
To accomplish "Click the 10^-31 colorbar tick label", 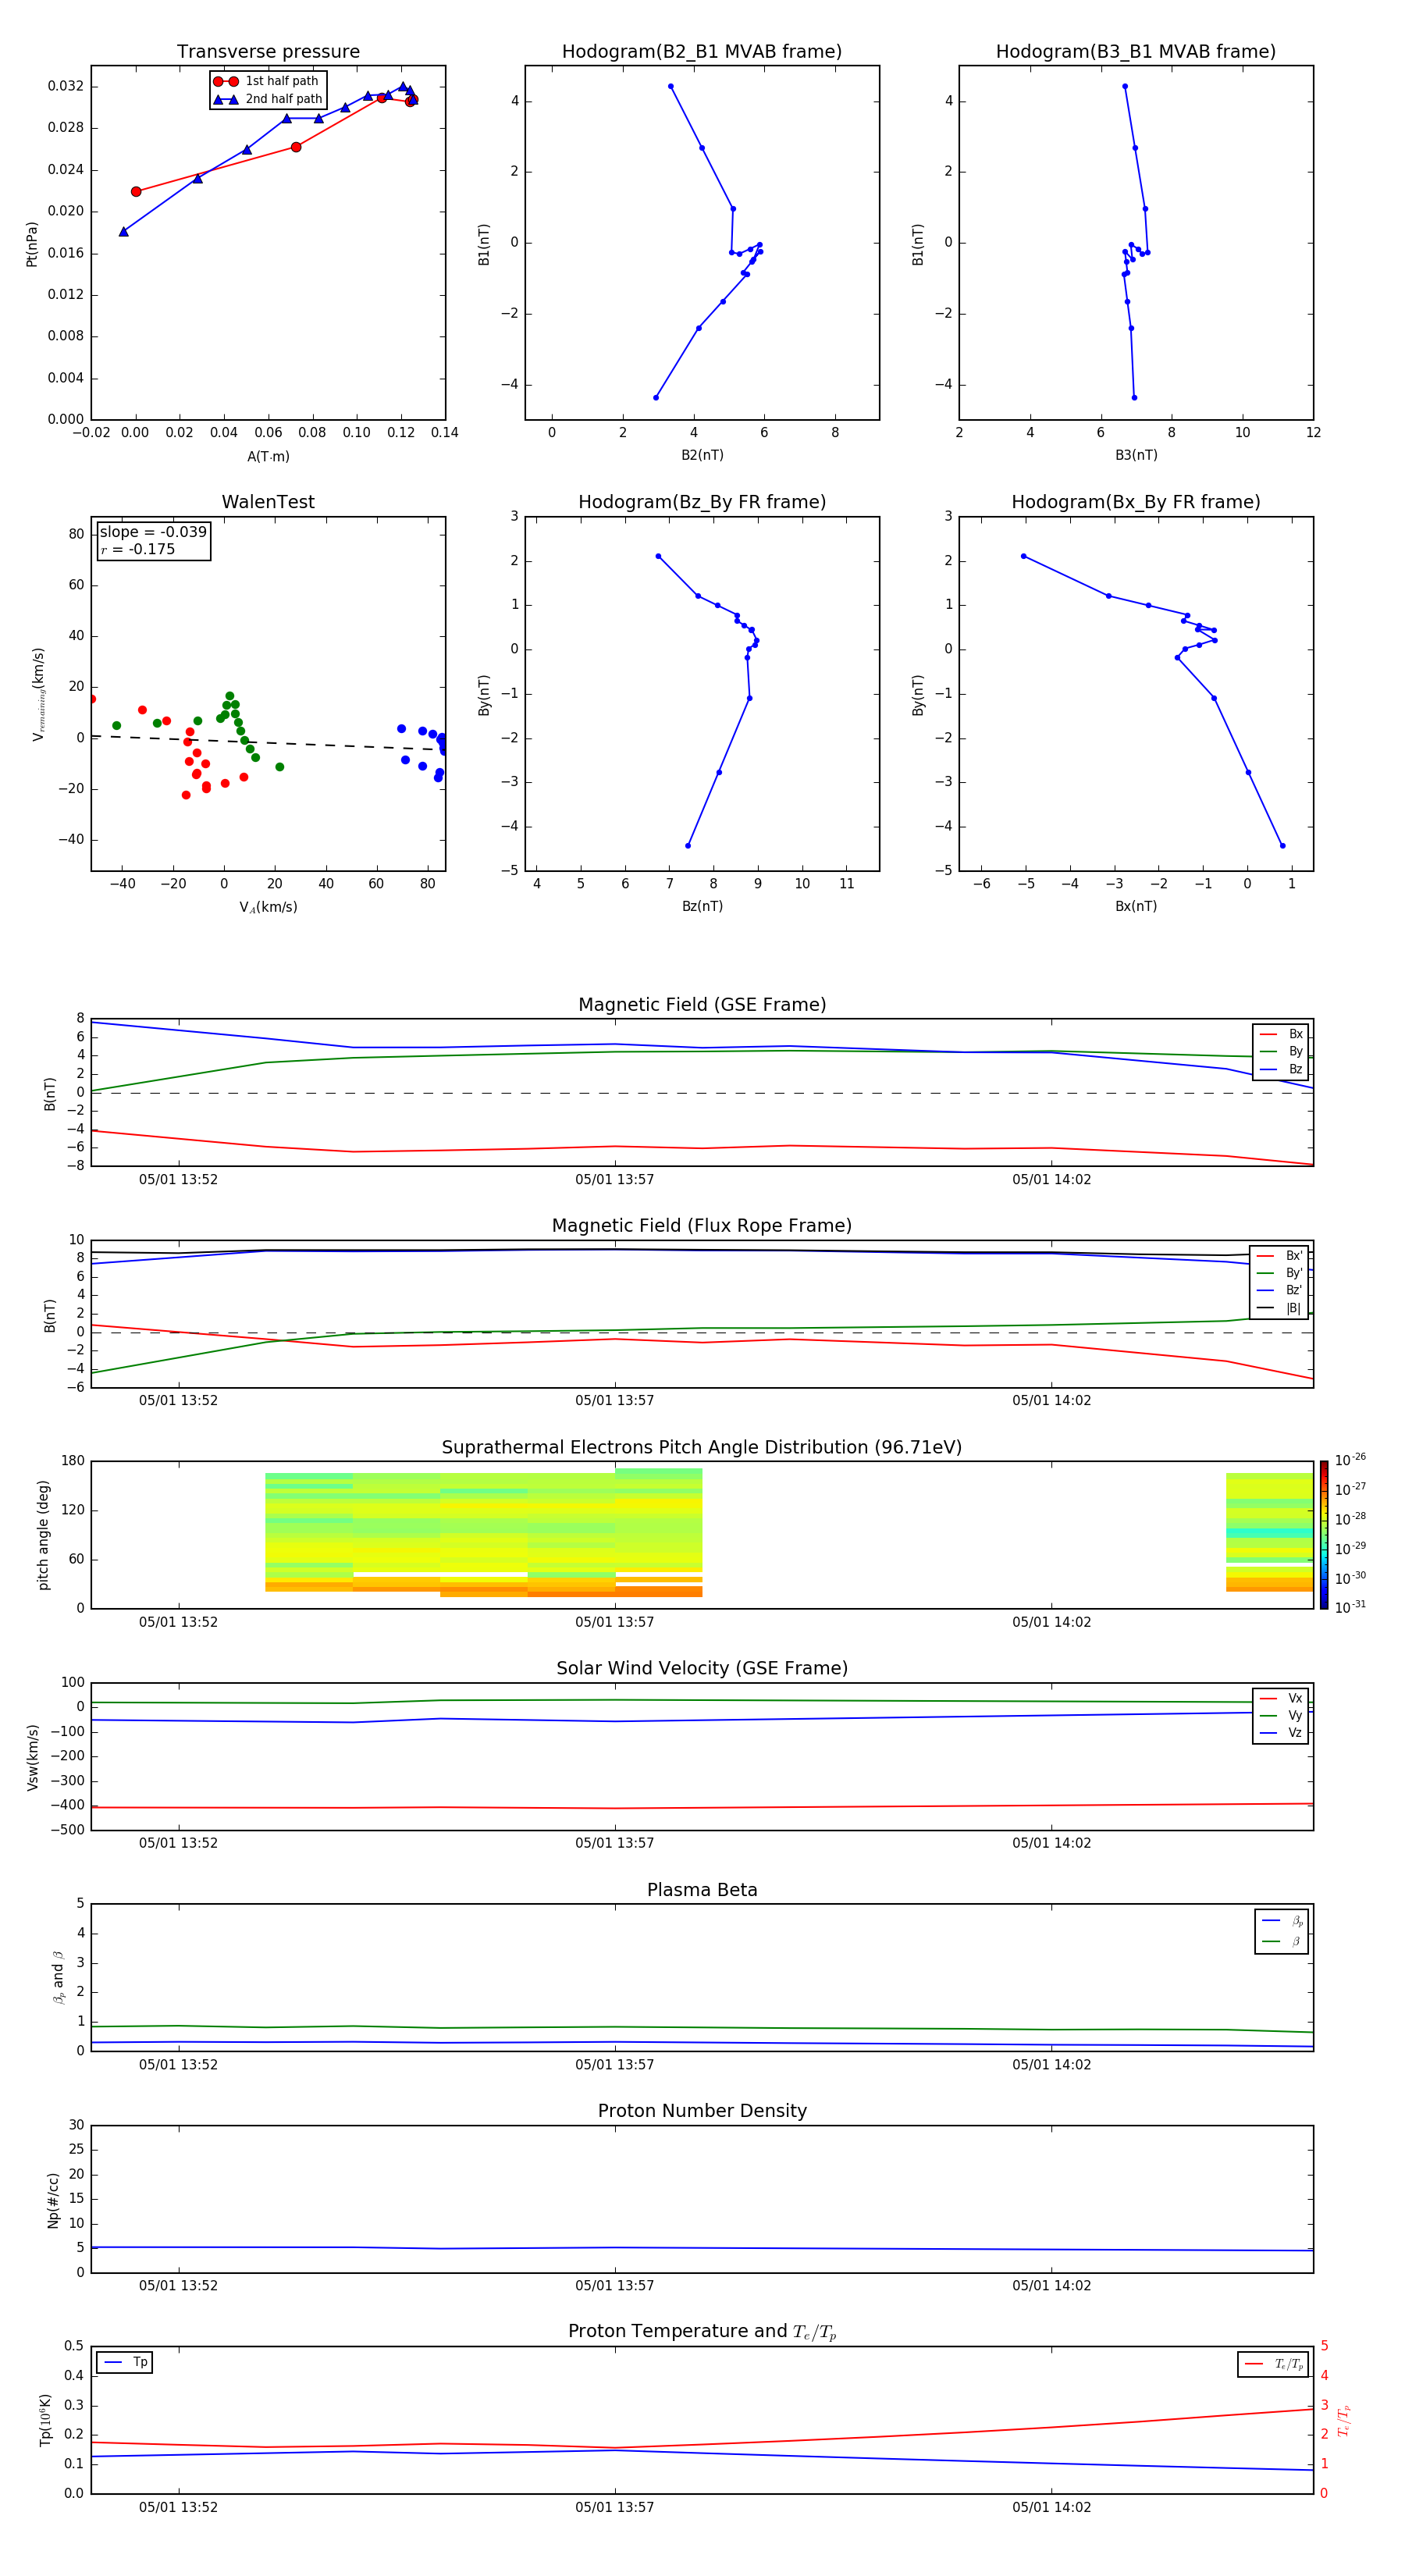I will click(x=1350, y=1607).
